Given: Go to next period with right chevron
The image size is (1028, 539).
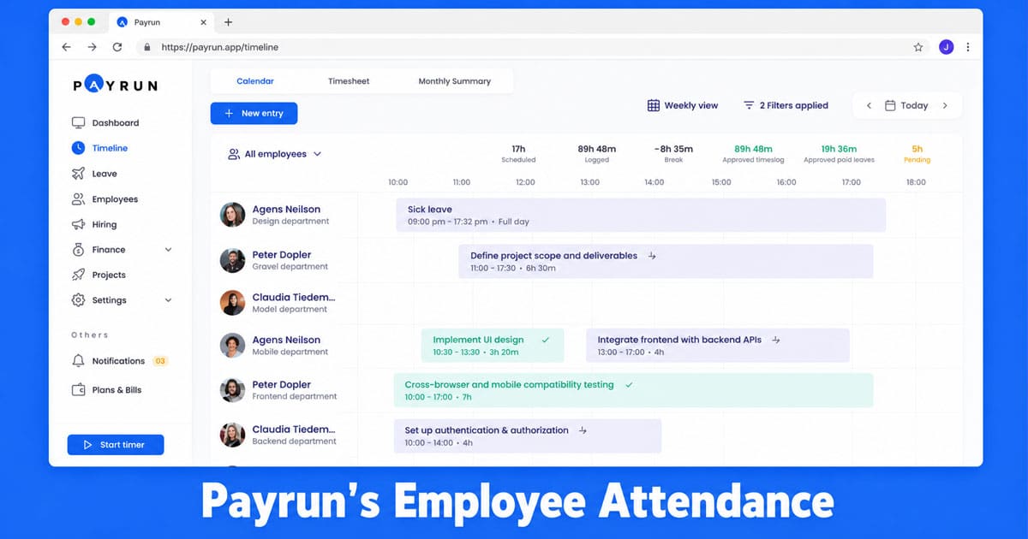Looking at the screenshot, I should 945,105.
